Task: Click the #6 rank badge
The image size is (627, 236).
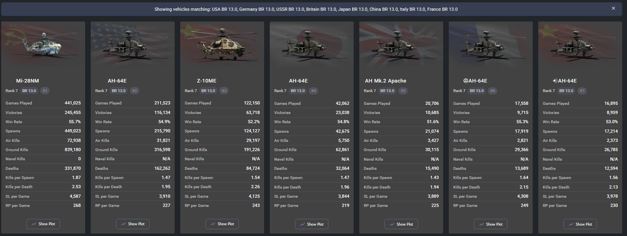Action: coord(492,91)
